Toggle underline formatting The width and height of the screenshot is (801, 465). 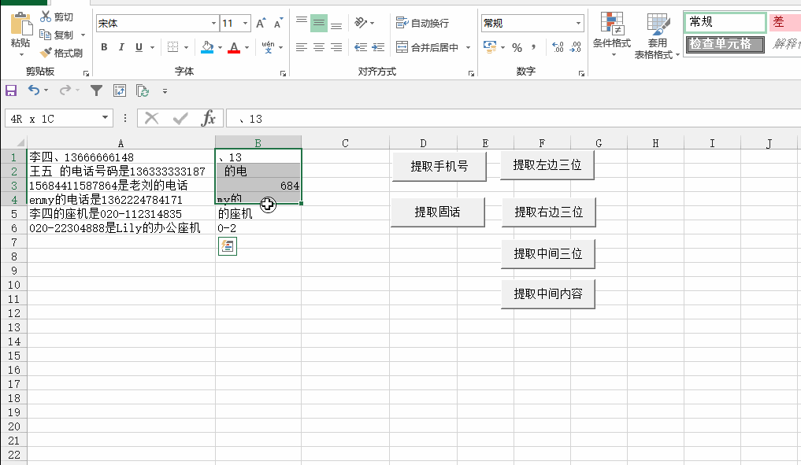coord(139,47)
